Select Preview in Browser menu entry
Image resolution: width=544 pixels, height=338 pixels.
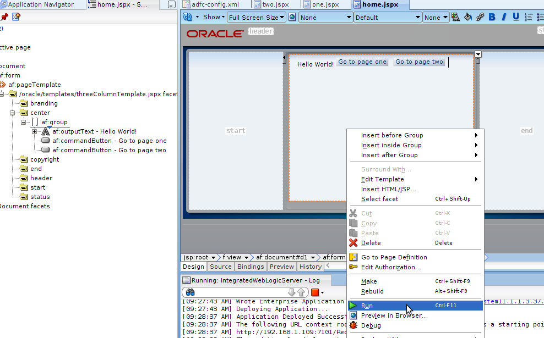(394, 315)
